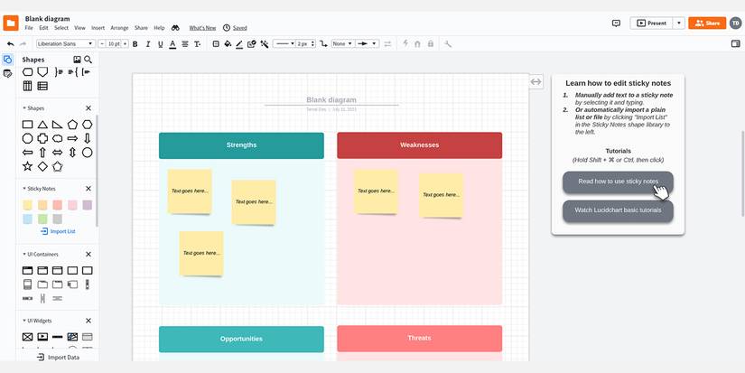Click the shape style edit icon
The width and height of the screenshot is (745, 373).
coord(251,43)
